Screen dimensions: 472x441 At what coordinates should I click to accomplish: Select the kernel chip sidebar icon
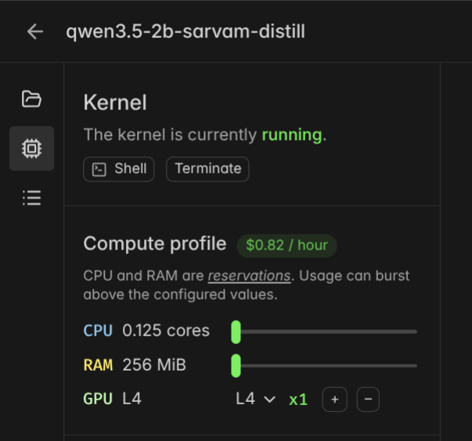click(x=31, y=149)
